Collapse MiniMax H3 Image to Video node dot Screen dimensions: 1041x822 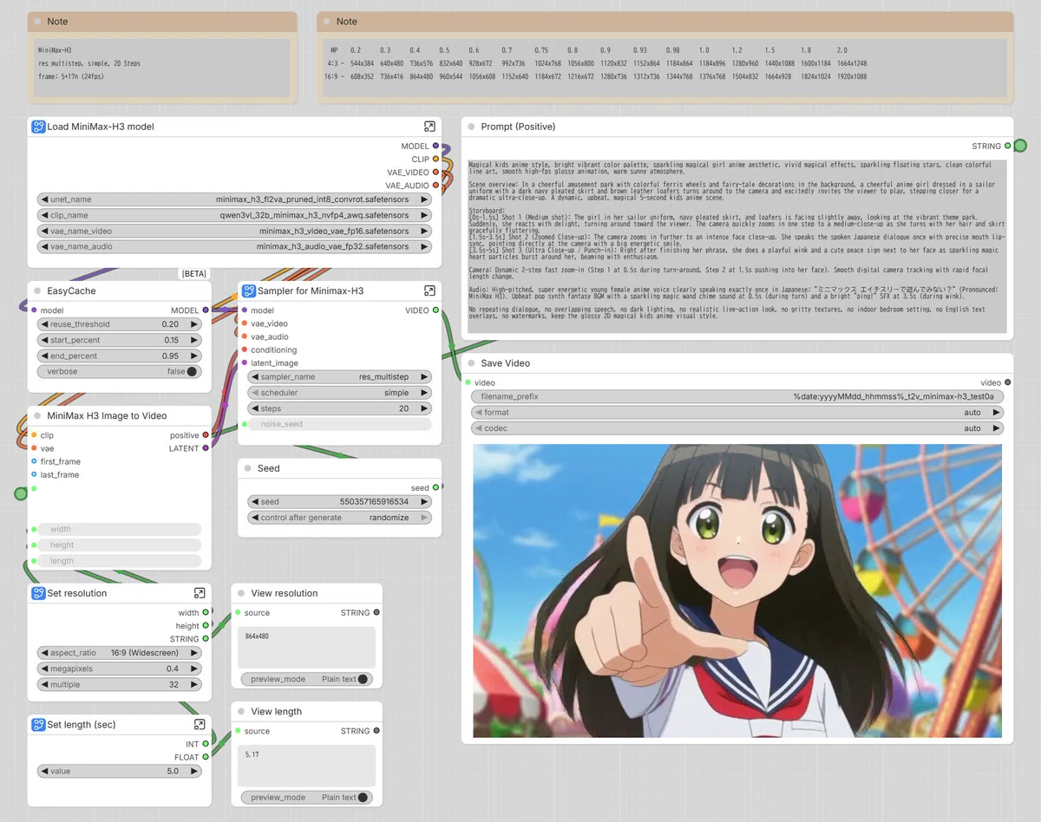coord(38,416)
